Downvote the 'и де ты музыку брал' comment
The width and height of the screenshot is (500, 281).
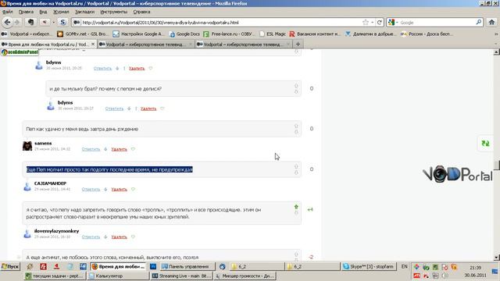click(296, 92)
